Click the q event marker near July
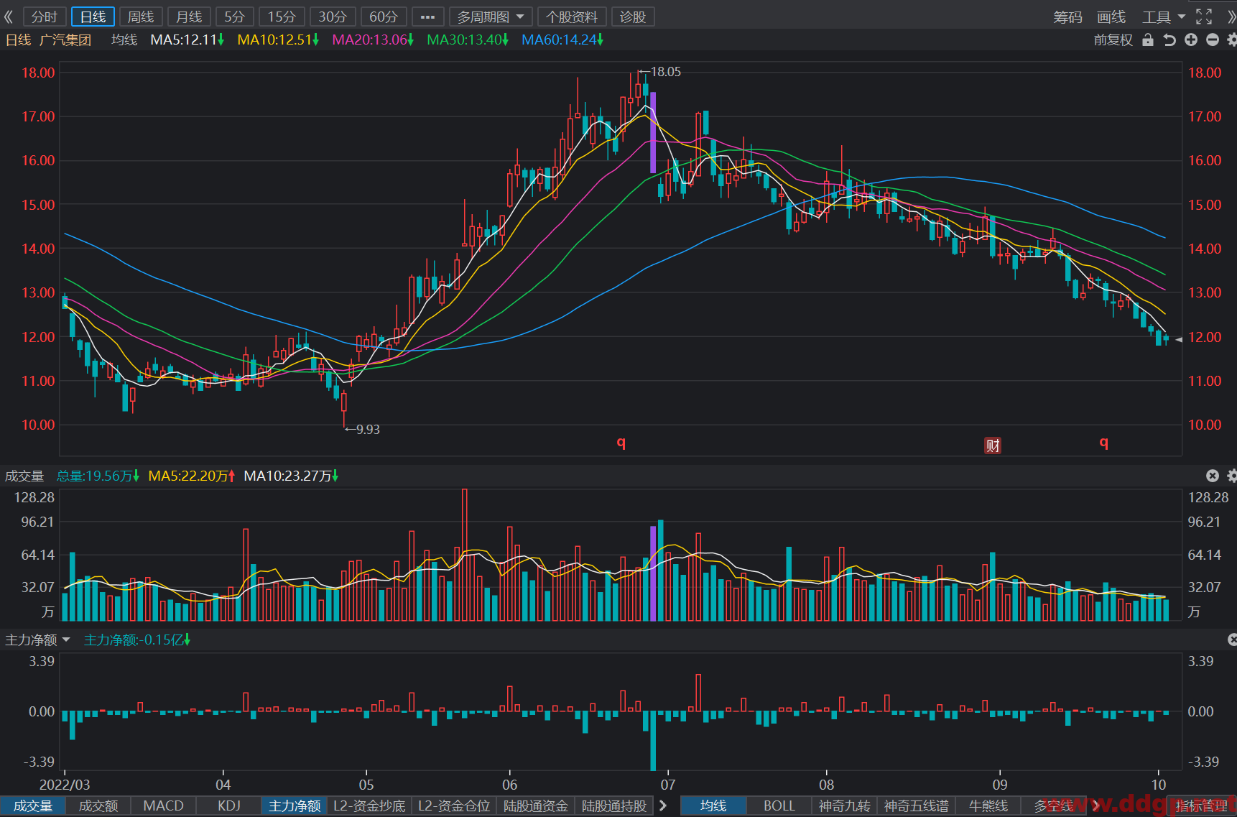 tap(621, 443)
